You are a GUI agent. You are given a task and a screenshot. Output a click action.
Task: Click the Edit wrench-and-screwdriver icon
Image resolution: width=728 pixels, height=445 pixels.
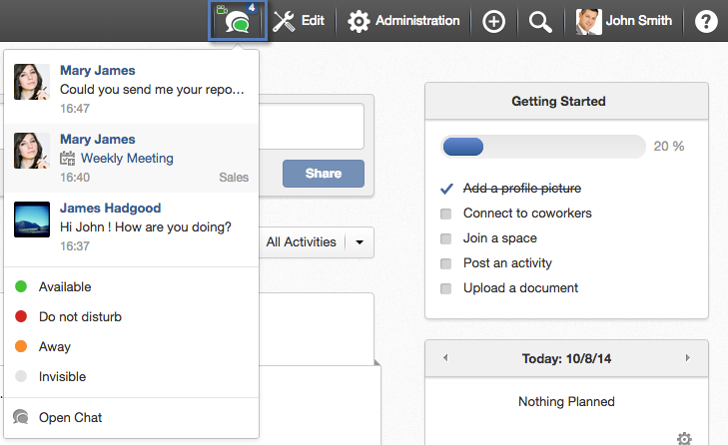(284, 21)
